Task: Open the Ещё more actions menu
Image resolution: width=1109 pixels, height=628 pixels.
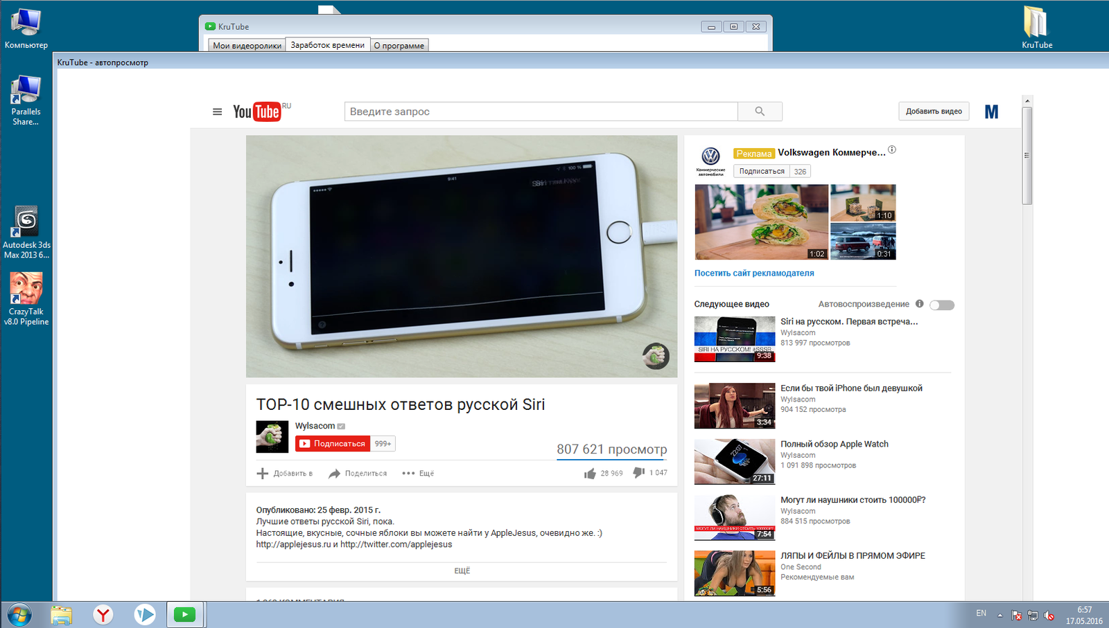Action: tap(418, 474)
